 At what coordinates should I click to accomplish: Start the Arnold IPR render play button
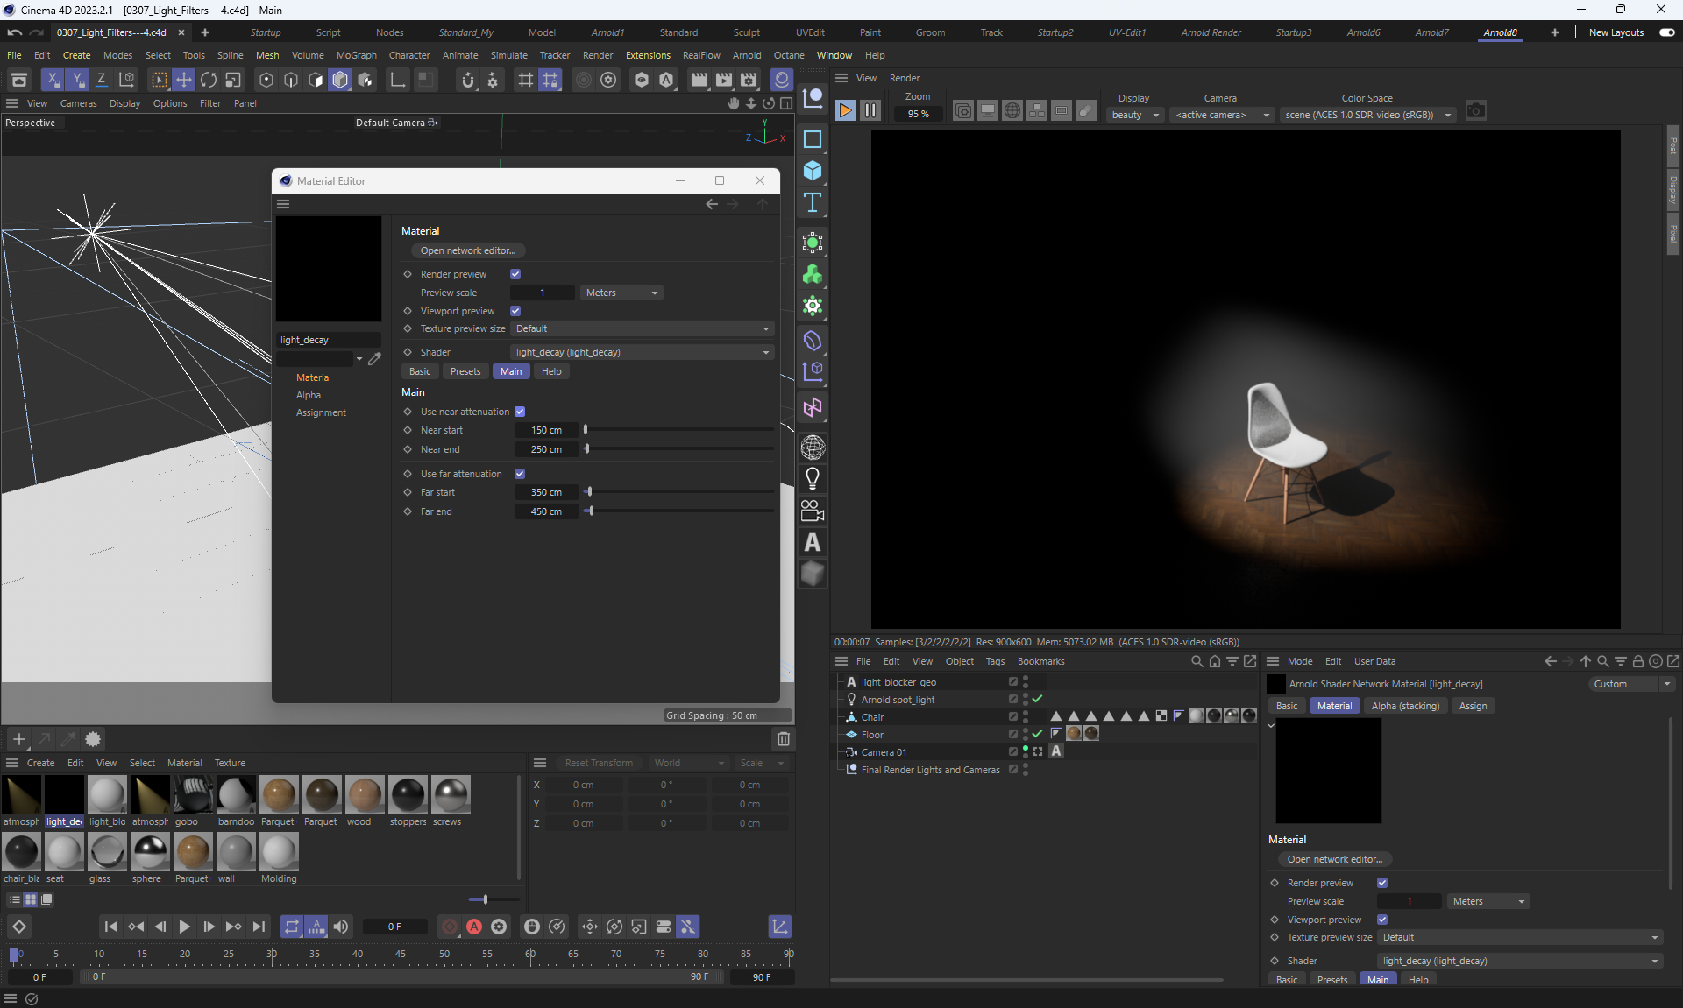845,111
